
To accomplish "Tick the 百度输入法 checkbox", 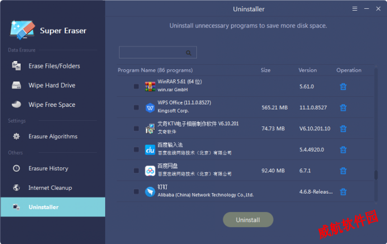I will point(137,150).
